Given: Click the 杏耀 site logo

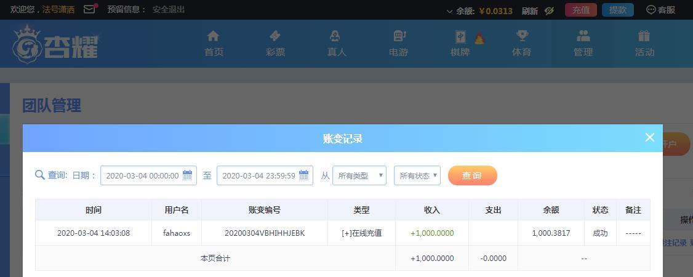Looking at the screenshot, I should (55, 44).
